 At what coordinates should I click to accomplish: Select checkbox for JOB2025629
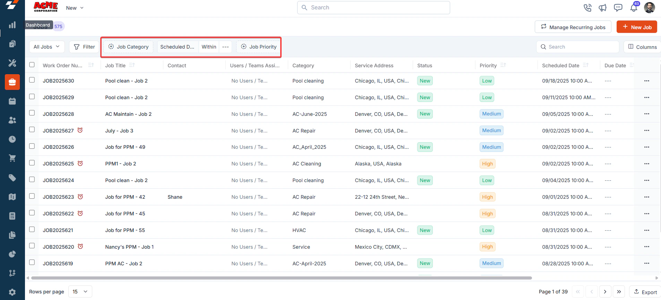32,96
